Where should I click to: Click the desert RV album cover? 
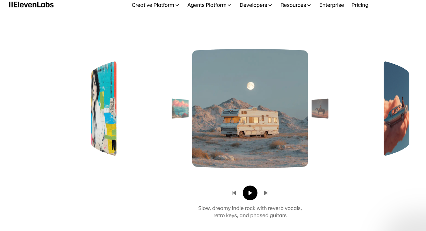tap(250, 108)
